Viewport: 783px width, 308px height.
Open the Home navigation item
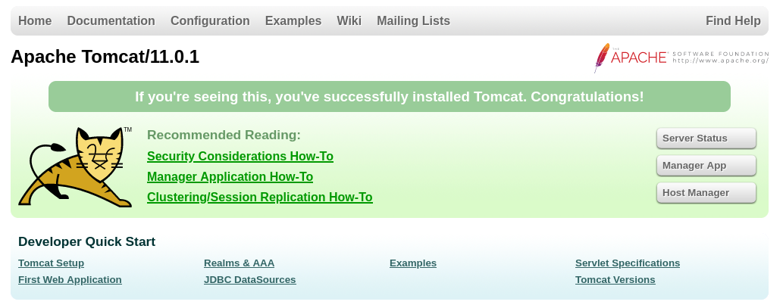pos(35,21)
